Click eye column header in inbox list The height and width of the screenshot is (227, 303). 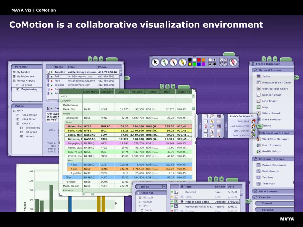(182, 187)
